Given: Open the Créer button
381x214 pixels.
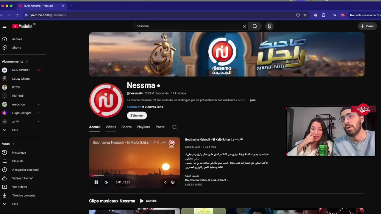Looking at the screenshot, I should tap(367, 26).
